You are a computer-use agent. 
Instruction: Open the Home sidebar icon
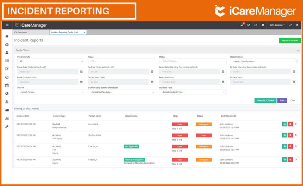coord(7,36)
